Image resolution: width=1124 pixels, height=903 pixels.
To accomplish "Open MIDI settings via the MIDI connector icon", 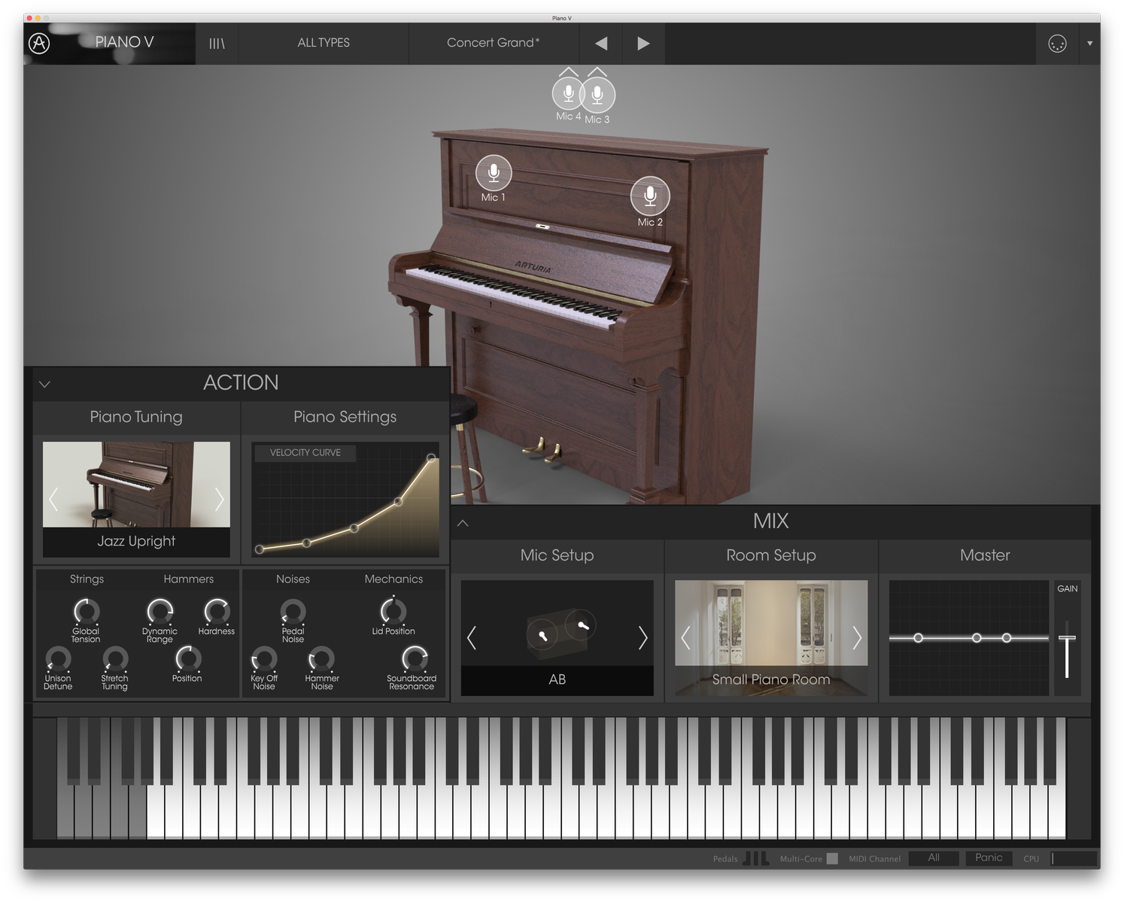I will [x=1057, y=43].
